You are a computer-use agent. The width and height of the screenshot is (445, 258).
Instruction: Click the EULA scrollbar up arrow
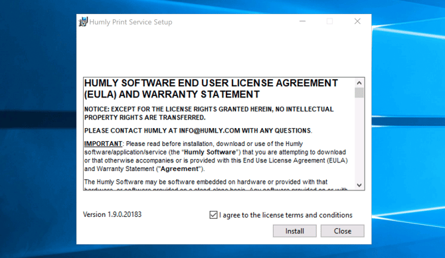click(x=359, y=83)
